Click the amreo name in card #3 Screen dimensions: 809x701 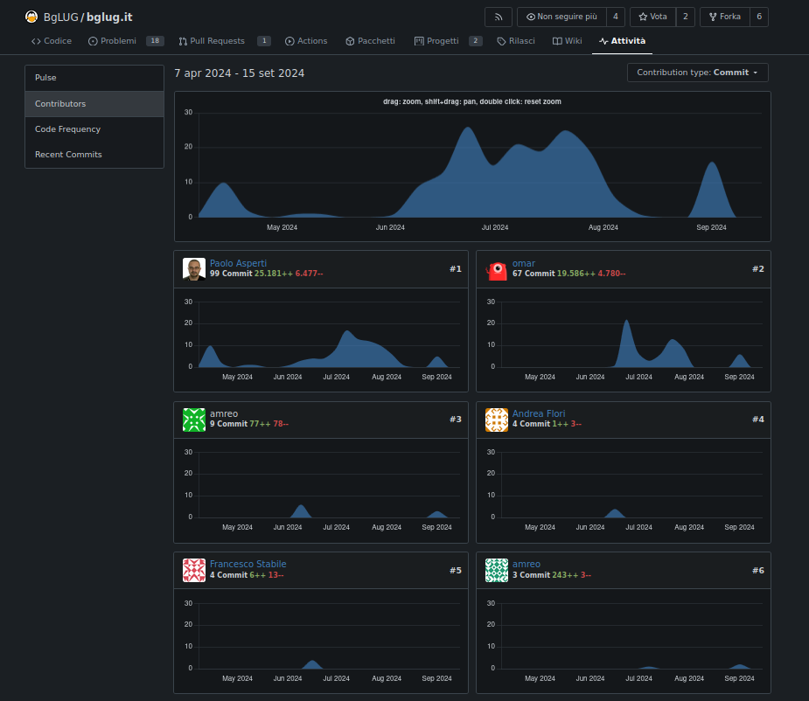[224, 413]
